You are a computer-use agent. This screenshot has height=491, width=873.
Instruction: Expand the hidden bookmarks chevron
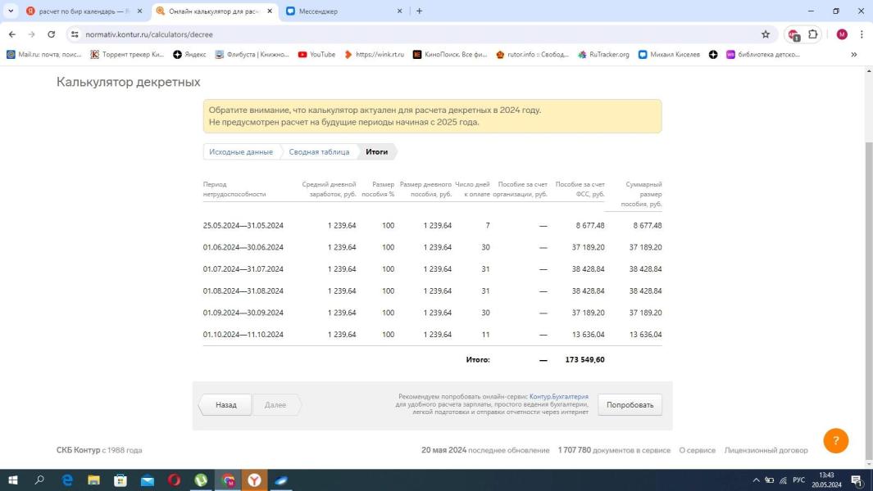point(853,55)
